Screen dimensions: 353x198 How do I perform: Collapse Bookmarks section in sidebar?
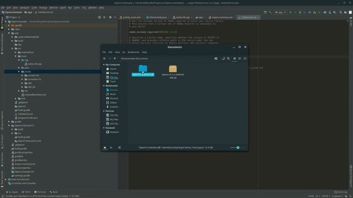pyautogui.click(x=104, y=86)
